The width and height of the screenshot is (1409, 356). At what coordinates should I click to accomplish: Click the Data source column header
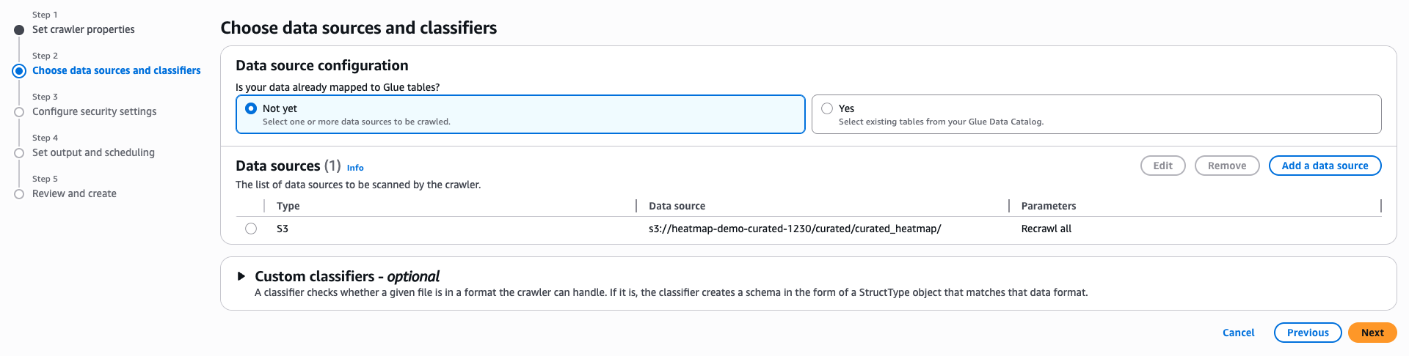pos(677,206)
